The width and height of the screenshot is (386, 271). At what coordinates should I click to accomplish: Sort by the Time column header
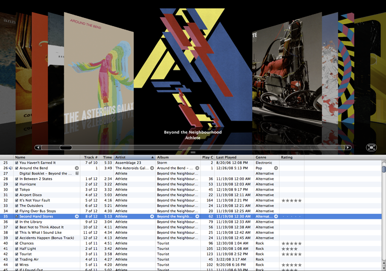[x=106, y=157]
